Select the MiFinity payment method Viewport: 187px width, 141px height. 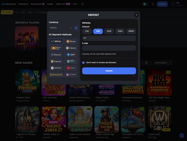[x=56, y=41]
